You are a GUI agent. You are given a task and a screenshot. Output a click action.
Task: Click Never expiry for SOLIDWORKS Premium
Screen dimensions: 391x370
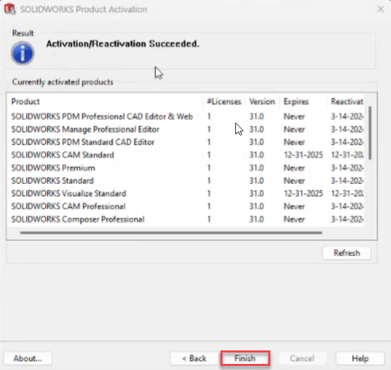click(x=294, y=168)
